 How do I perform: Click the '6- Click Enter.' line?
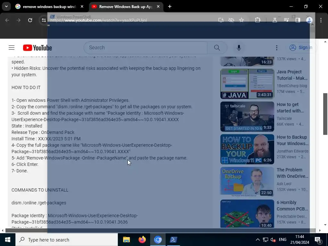click(x=25, y=164)
